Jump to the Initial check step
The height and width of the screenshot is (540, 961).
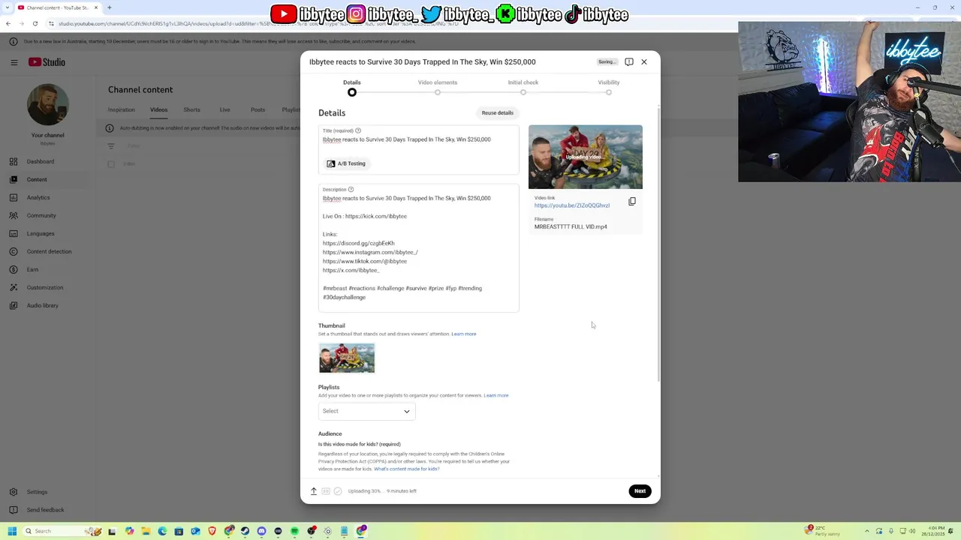coord(523,87)
